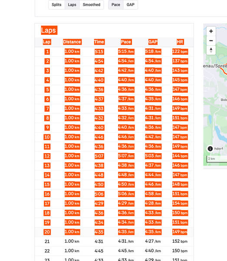Select lap 6 GAP 4:35 /km
This screenshot has width=227, height=261.
(153, 99)
